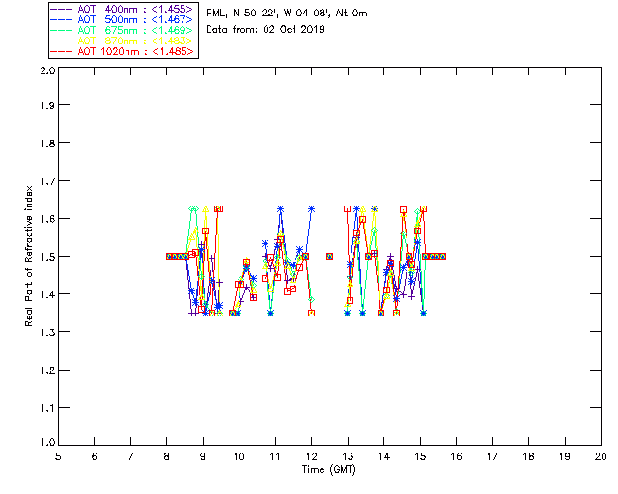Image resolution: width=618 pixels, height=494 pixels.
Task: Click the isolated data marker at 12.5 GMT
Action: [x=330, y=256]
